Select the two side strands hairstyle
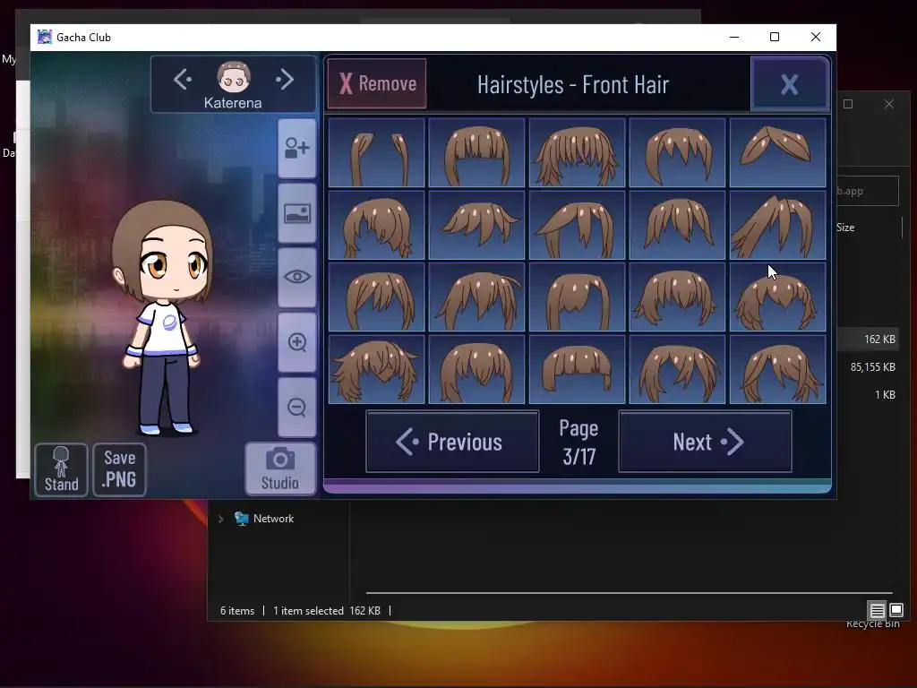 click(x=377, y=152)
